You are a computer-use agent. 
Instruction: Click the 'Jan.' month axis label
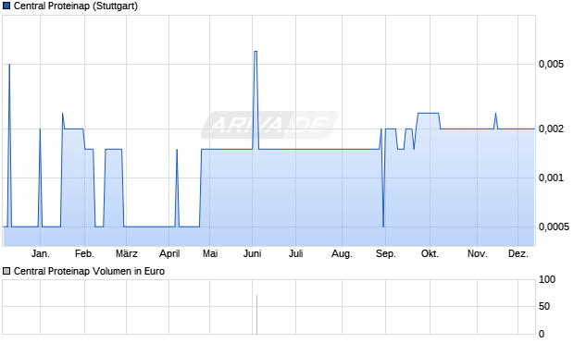[40, 253]
